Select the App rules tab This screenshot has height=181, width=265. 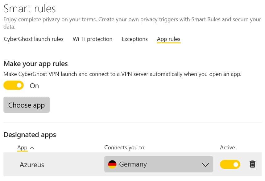(169, 39)
